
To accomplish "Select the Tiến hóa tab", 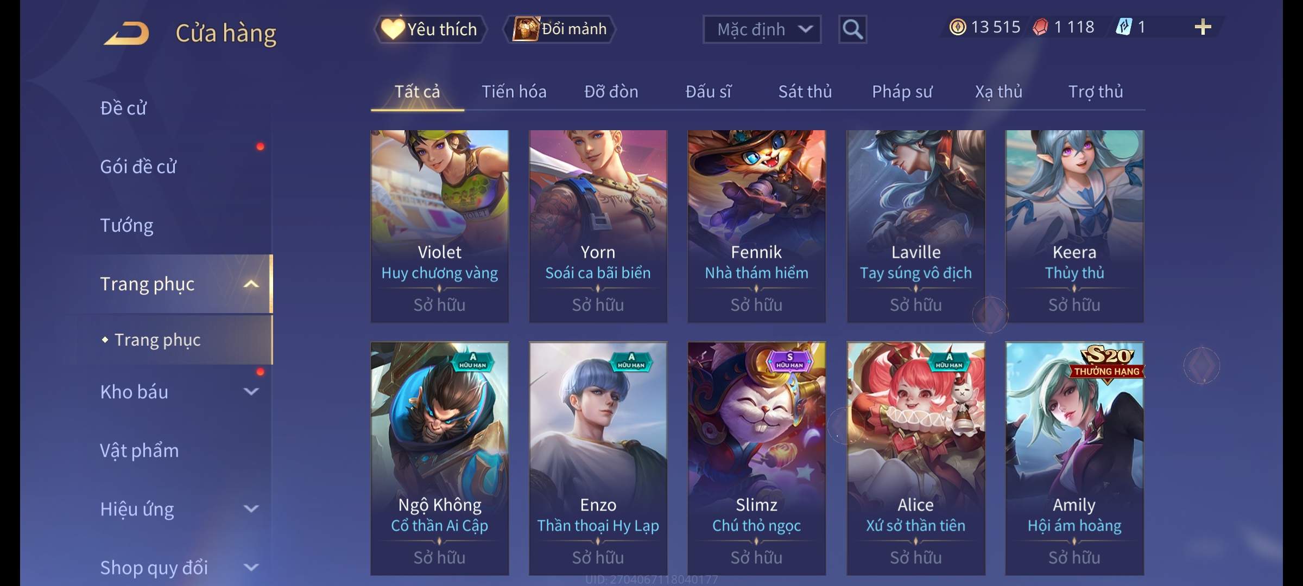I will [x=514, y=92].
